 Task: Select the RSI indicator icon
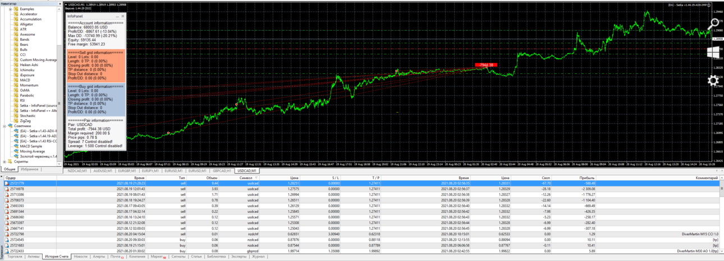[x=16, y=100]
